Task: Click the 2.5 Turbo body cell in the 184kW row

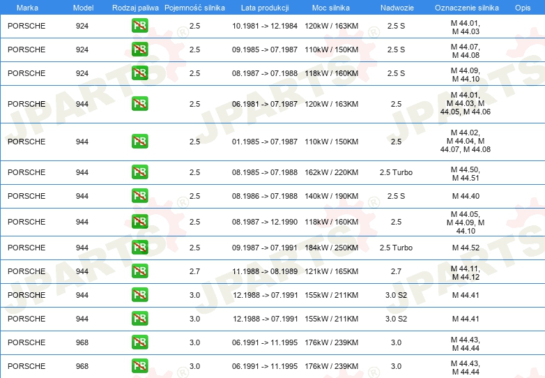Action: pyautogui.click(x=396, y=248)
